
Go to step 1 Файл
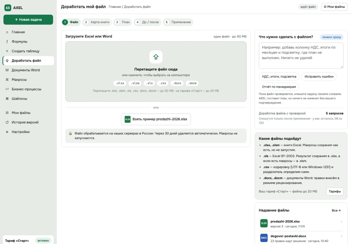[x=71, y=22]
